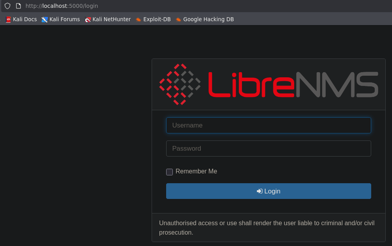The image size is (392, 246).
Task: Click the "Unauthorised access" warning text
Action: (267, 228)
